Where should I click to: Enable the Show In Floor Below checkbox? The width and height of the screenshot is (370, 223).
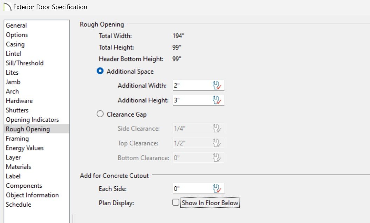click(x=176, y=202)
